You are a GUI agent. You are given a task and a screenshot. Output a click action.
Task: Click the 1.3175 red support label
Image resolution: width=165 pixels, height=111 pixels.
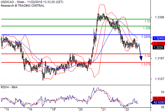[146, 64]
